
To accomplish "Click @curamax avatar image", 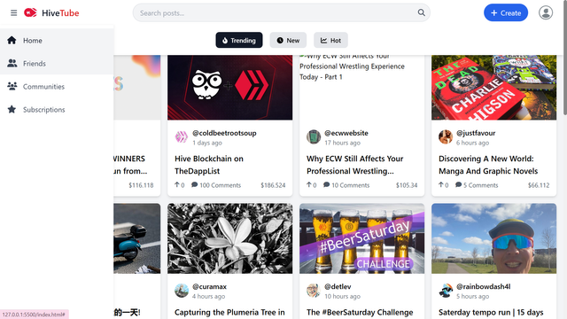I will (x=182, y=291).
